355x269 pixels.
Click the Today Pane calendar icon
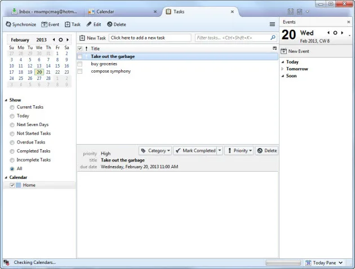coord(308,263)
